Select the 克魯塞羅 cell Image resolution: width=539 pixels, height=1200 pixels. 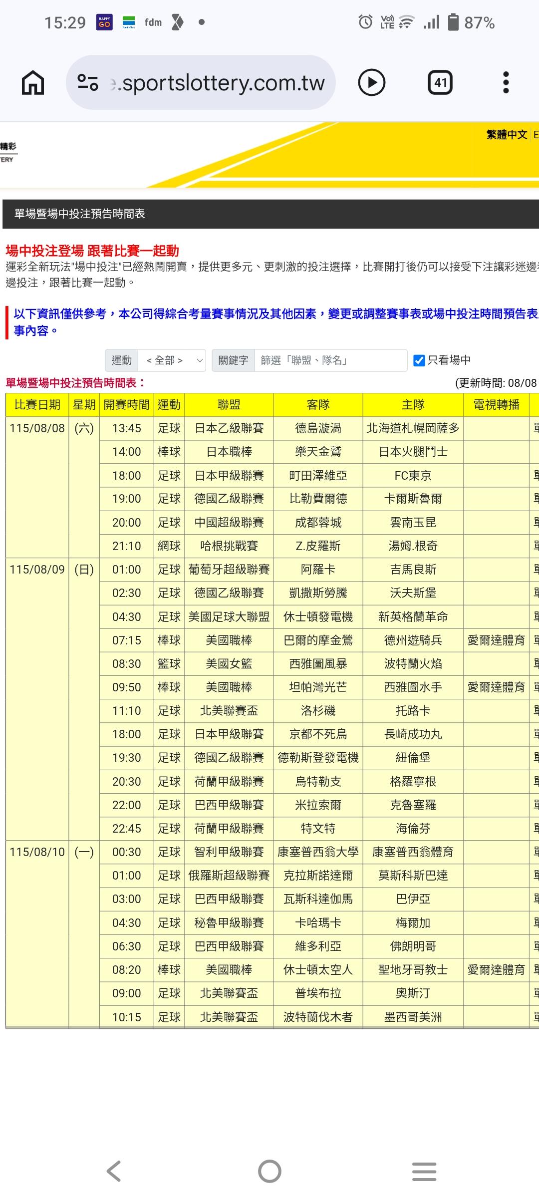pos(413,805)
